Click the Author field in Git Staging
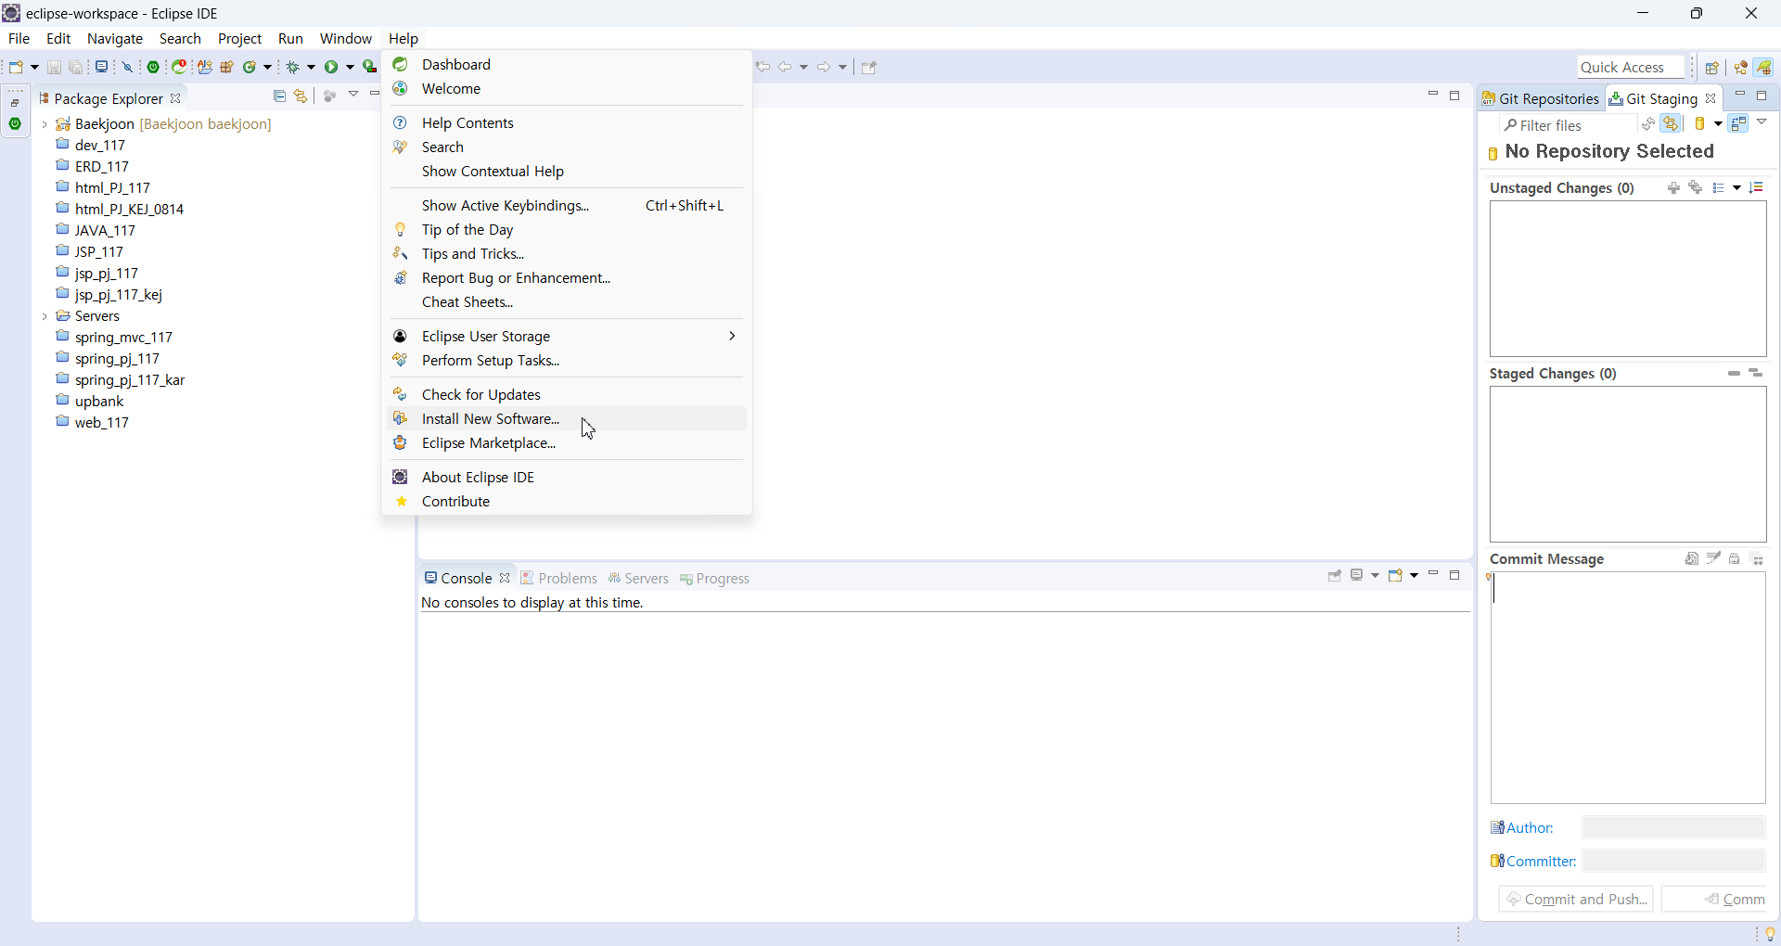This screenshot has width=1781, height=946. [x=1673, y=827]
